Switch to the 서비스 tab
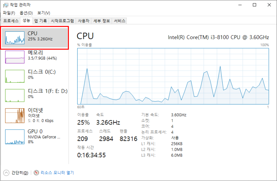 coord(119,21)
